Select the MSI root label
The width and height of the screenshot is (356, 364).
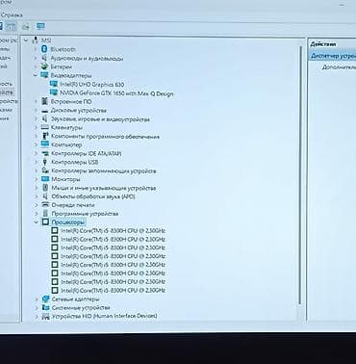(x=46, y=40)
